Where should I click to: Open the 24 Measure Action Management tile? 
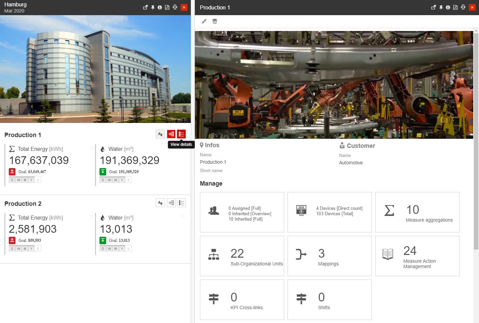click(417, 256)
